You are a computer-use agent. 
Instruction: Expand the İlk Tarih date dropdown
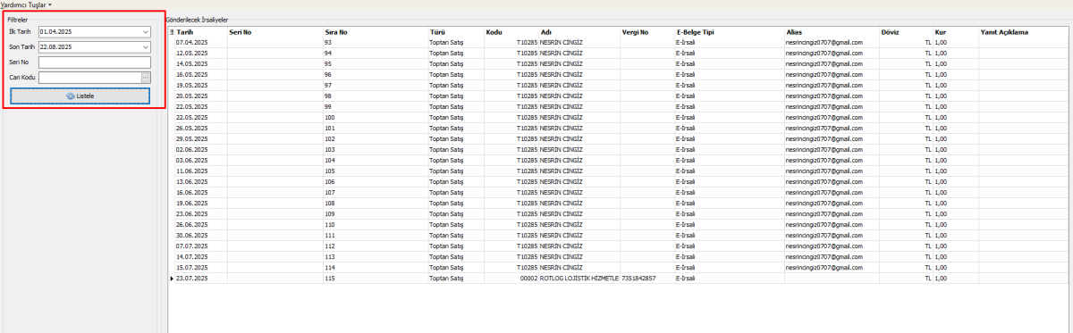(x=146, y=31)
